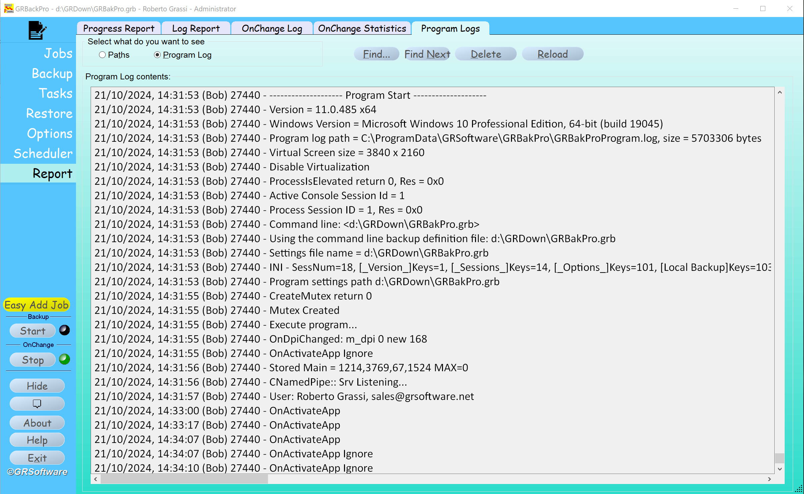Select the Paths radio button
Image resolution: width=804 pixels, height=494 pixels.
click(102, 55)
